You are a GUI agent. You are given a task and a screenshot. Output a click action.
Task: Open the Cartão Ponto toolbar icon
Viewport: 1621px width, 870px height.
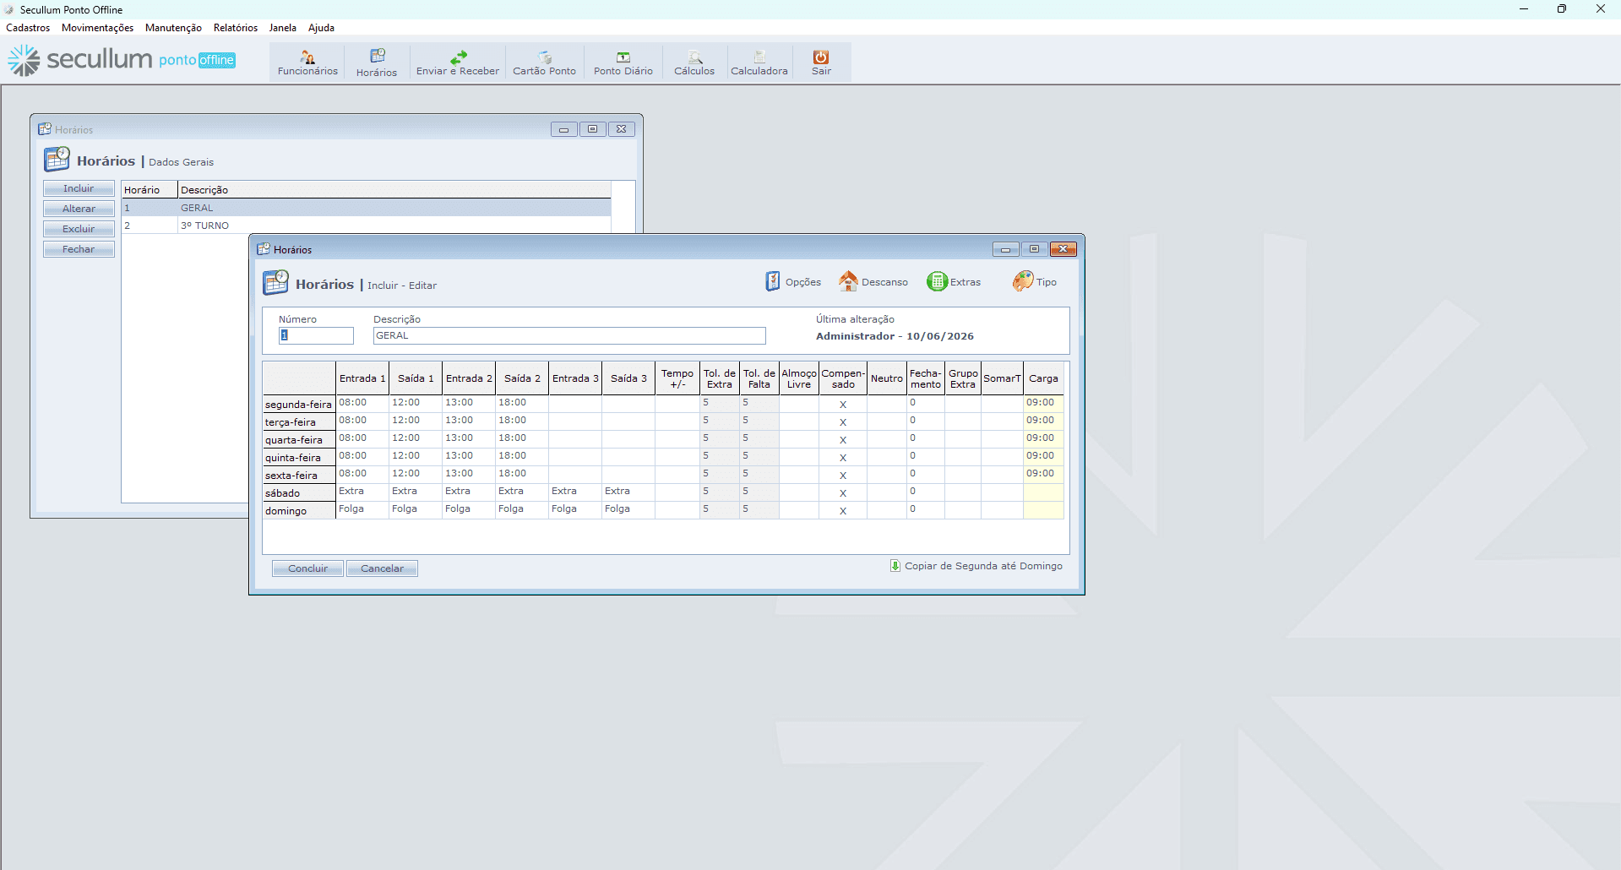point(545,63)
